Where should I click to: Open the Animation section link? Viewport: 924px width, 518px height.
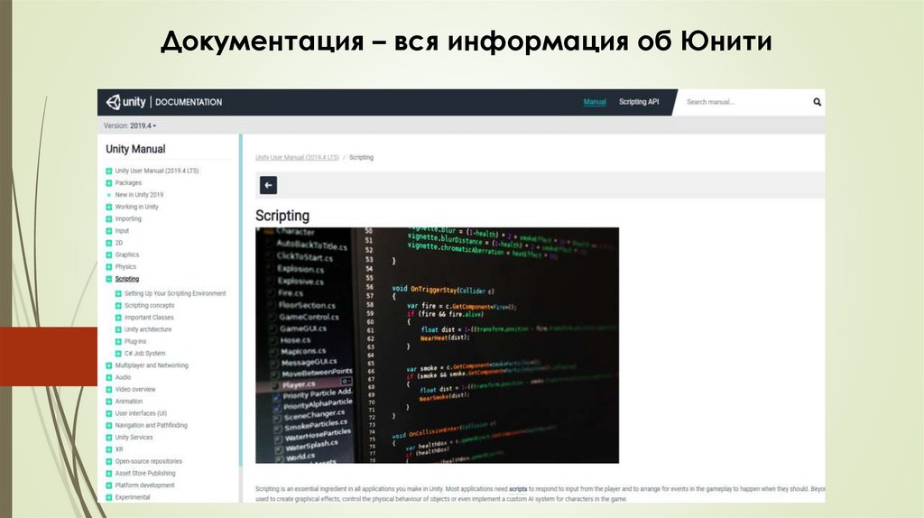click(129, 402)
